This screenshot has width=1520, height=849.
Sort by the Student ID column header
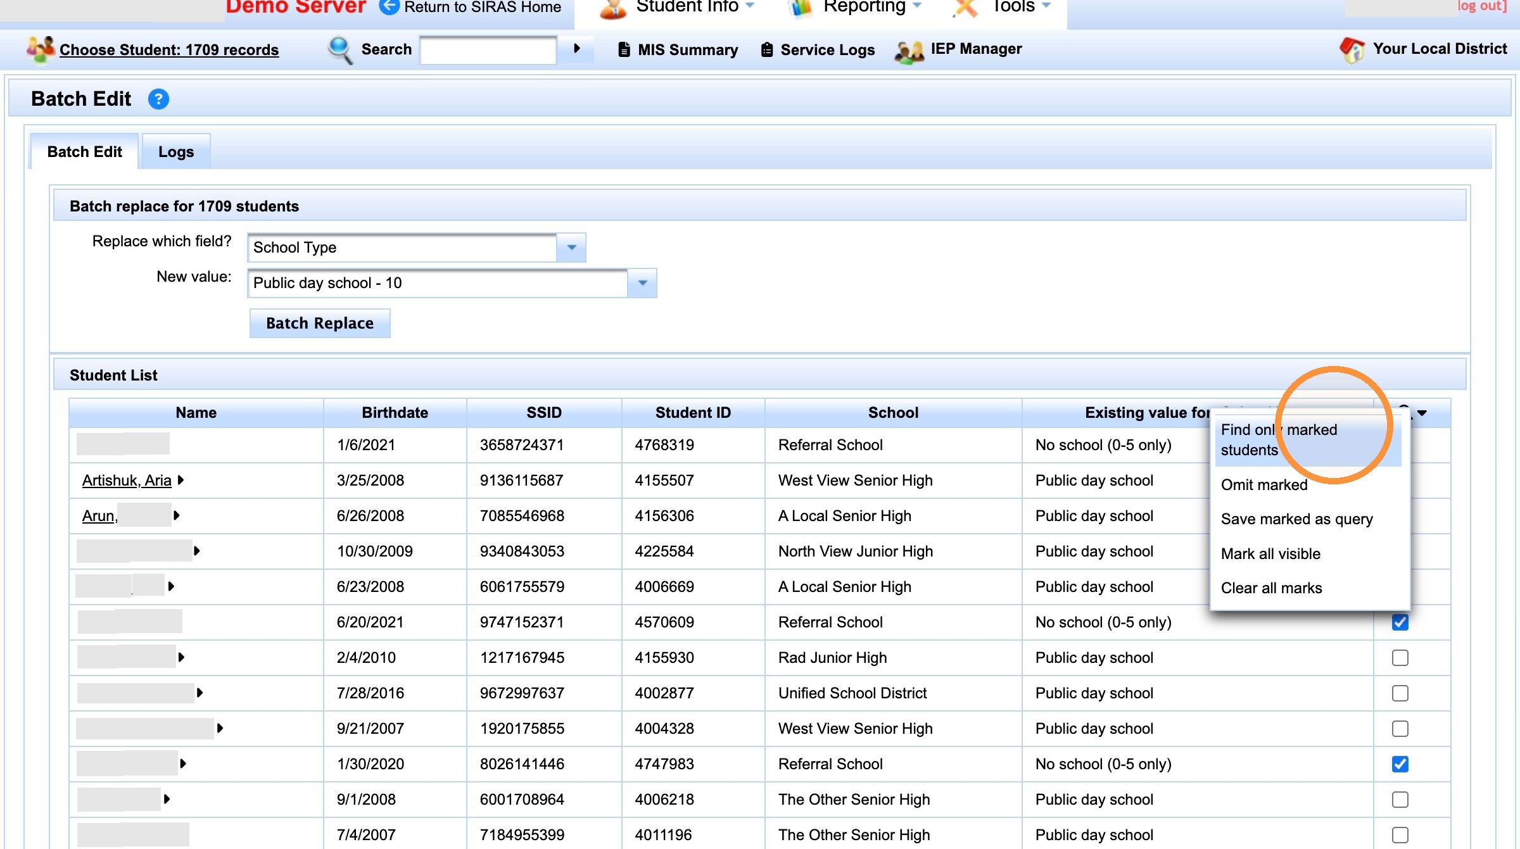click(693, 413)
